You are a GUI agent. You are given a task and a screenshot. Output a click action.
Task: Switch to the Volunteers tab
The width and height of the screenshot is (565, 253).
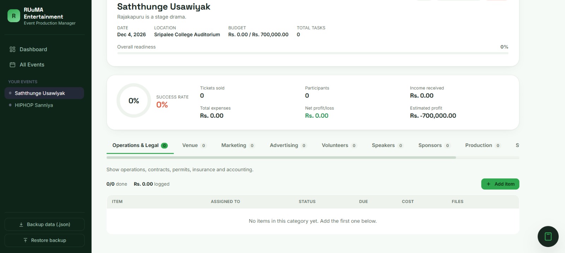339,145
